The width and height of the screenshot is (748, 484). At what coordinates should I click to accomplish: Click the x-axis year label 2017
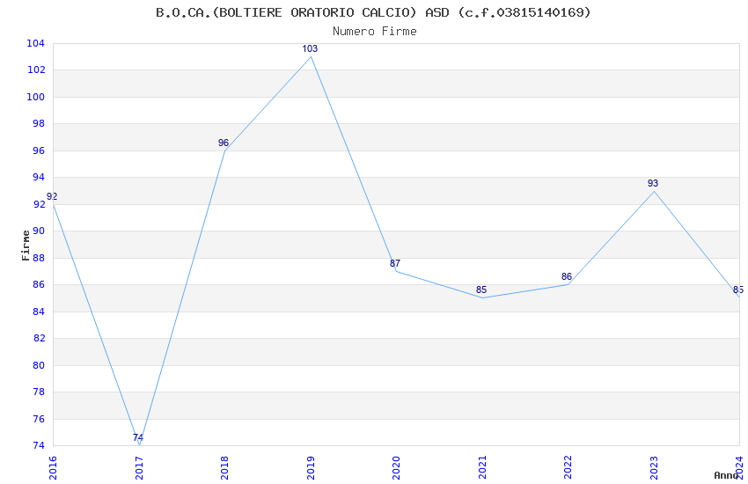tap(139, 468)
